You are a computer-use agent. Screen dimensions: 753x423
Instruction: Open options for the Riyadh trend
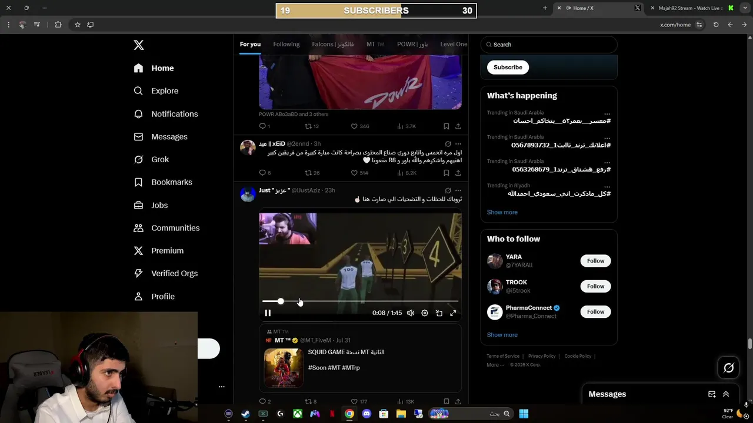[607, 186]
